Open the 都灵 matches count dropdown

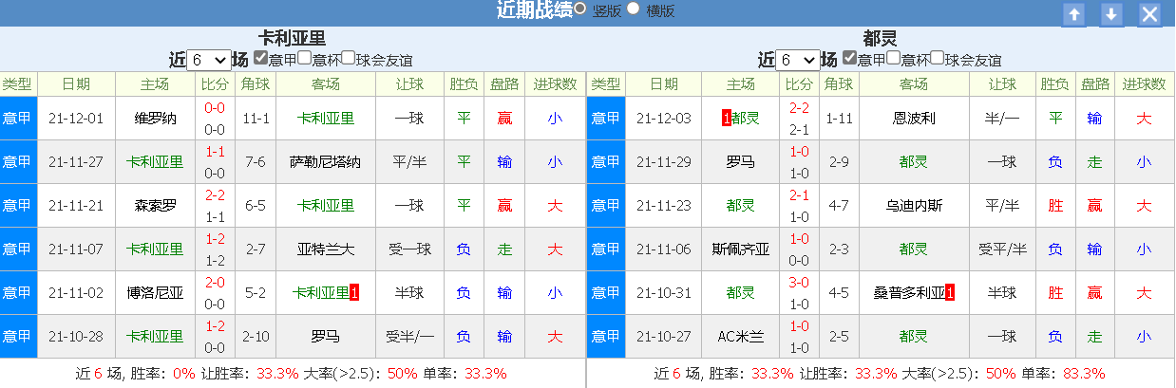tap(797, 59)
